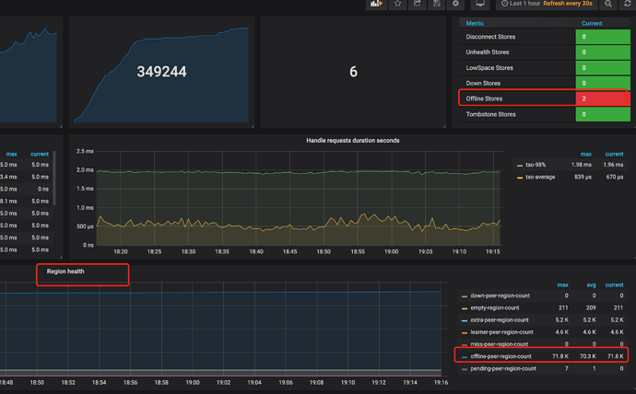Toggle offline-peer-region-count series visibility

pyautogui.click(x=501, y=355)
